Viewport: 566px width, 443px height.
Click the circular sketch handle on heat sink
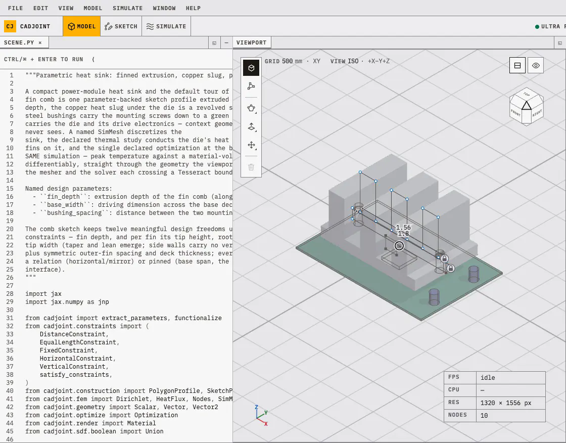click(399, 246)
